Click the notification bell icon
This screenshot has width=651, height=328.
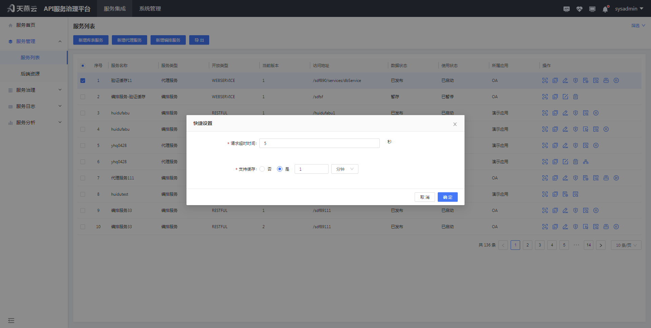pos(605,9)
